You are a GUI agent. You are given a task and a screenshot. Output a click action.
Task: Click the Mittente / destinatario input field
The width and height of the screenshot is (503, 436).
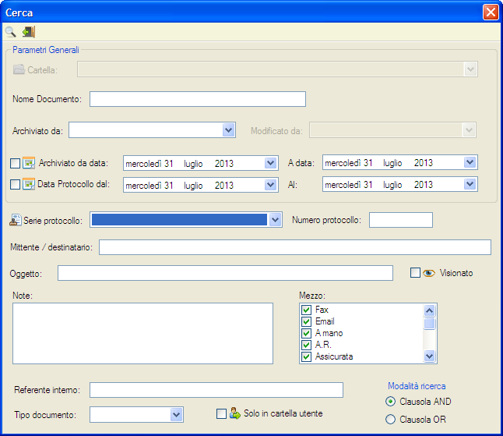295,247
